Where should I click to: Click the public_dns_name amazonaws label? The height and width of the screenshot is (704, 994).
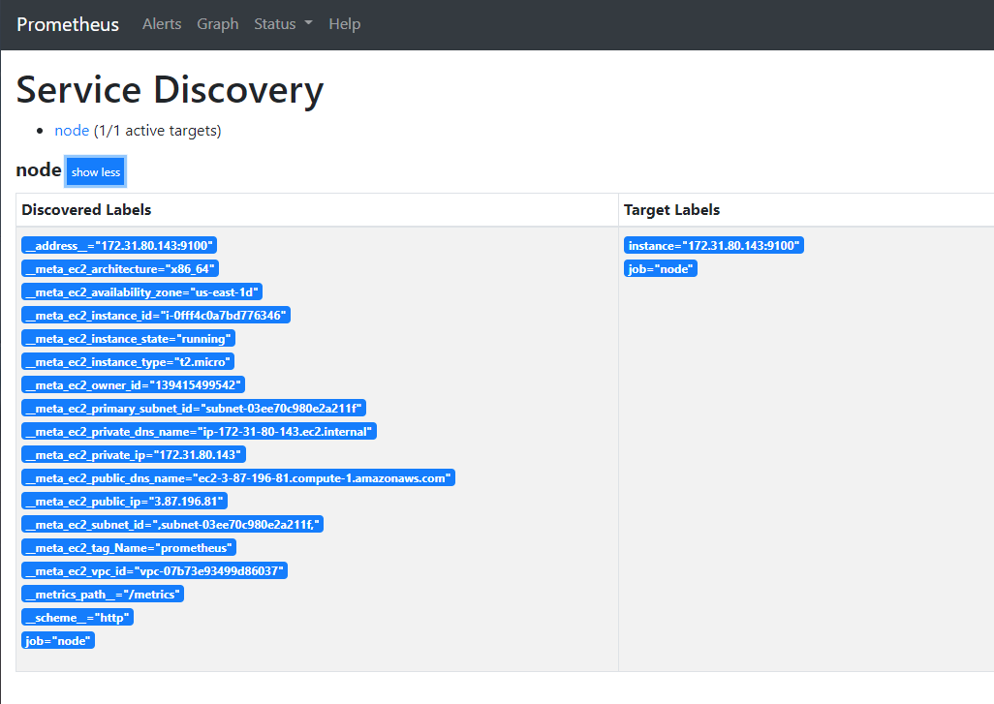click(x=238, y=477)
